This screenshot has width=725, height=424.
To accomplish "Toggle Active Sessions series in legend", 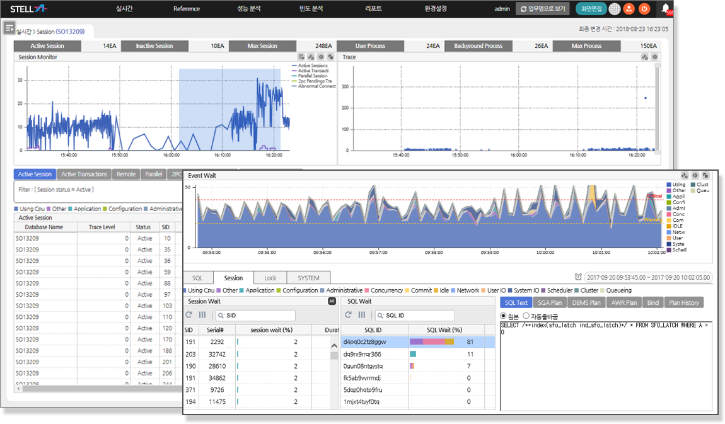I will [x=310, y=66].
